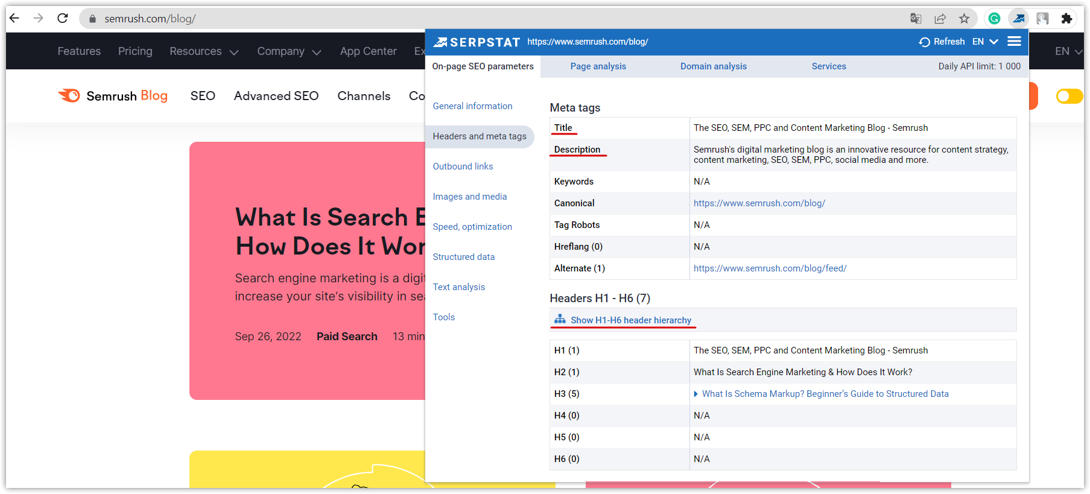Image resolution: width=1090 pixels, height=494 pixels.
Task: Open Speed, optimization section
Action: point(472,227)
